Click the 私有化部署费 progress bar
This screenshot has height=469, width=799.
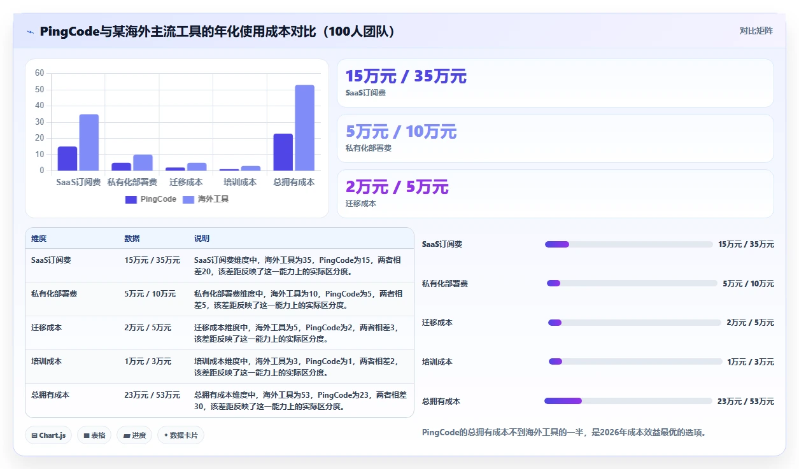[x=632, y=284]
